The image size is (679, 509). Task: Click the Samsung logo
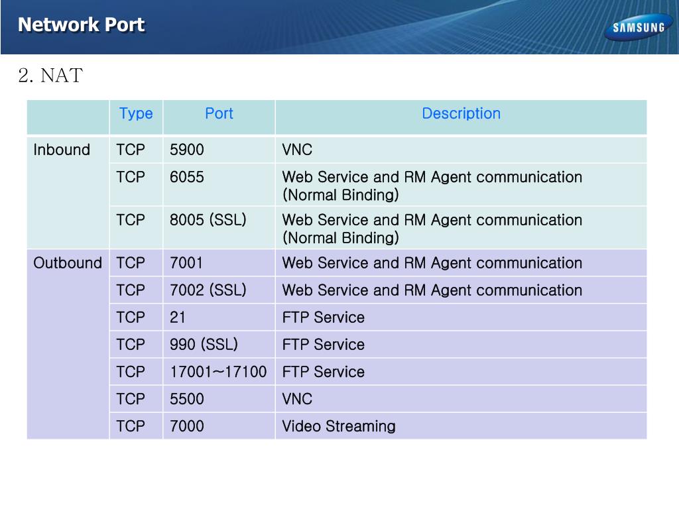639,28
